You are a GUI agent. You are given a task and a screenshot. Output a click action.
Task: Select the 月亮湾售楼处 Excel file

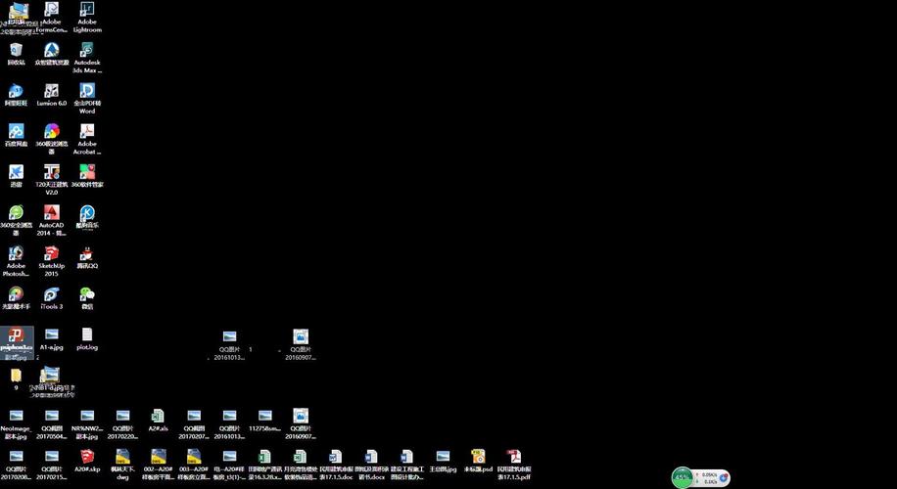tap(301, 465)
